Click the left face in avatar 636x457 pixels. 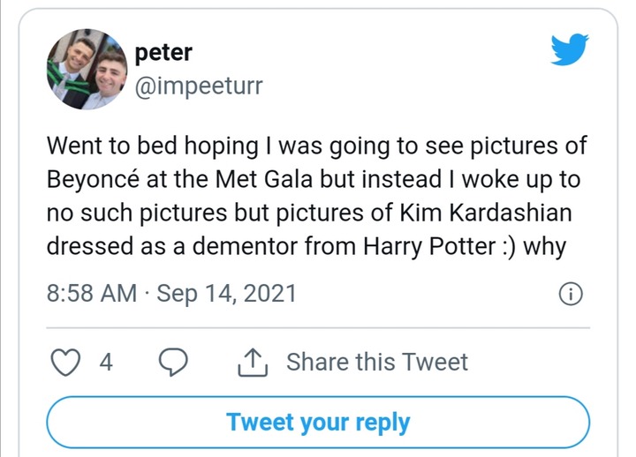pos(78,55)
